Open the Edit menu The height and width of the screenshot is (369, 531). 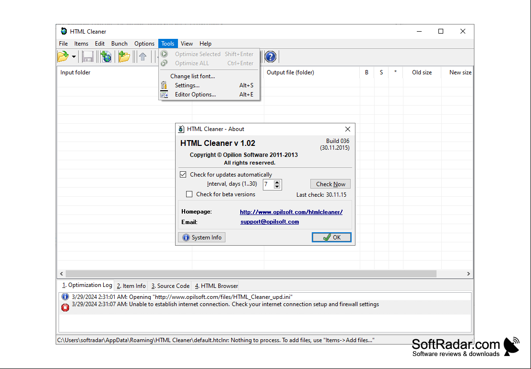(100, 43)
